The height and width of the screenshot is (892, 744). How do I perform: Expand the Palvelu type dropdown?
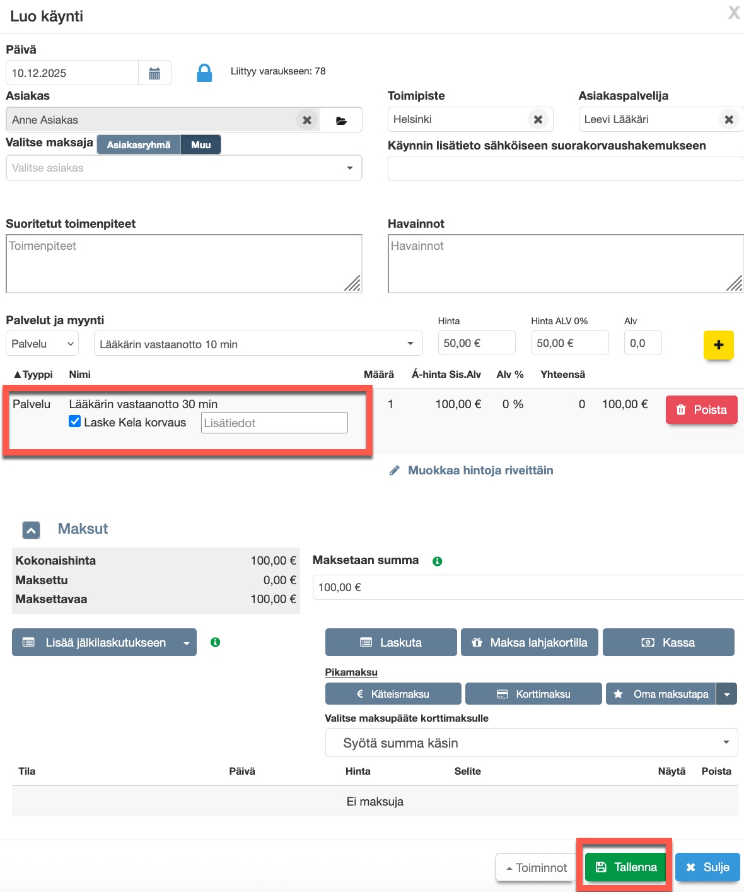[43, 344]
